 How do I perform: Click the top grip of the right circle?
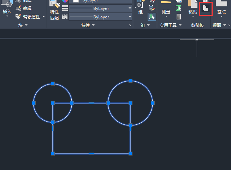coord(130,81)
